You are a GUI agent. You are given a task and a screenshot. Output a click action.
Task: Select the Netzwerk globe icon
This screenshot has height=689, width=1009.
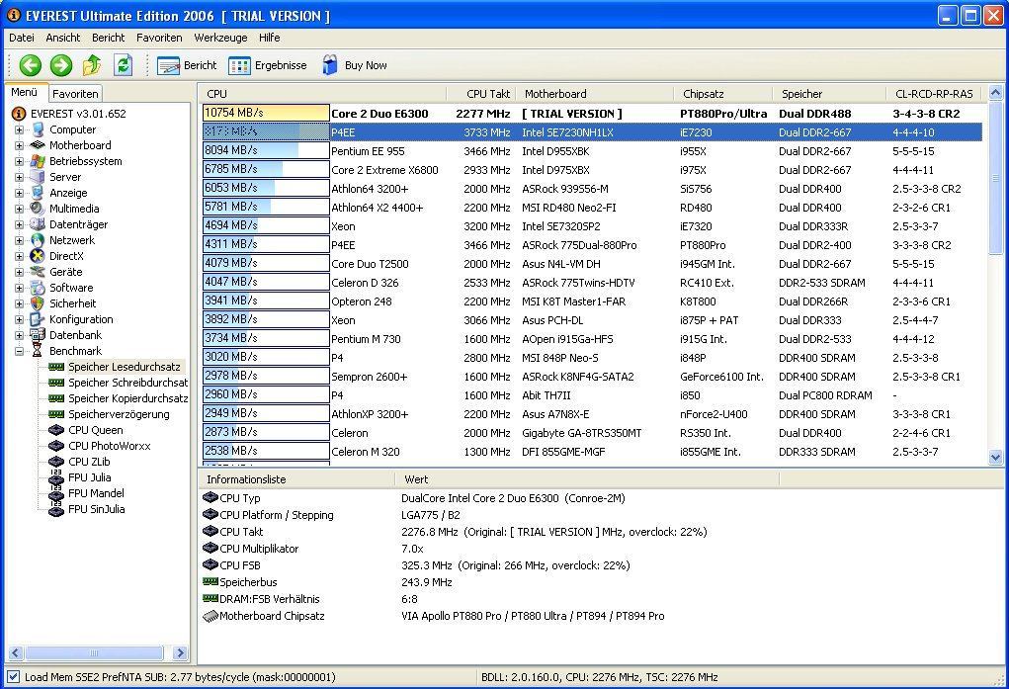[x=38, y=240]
